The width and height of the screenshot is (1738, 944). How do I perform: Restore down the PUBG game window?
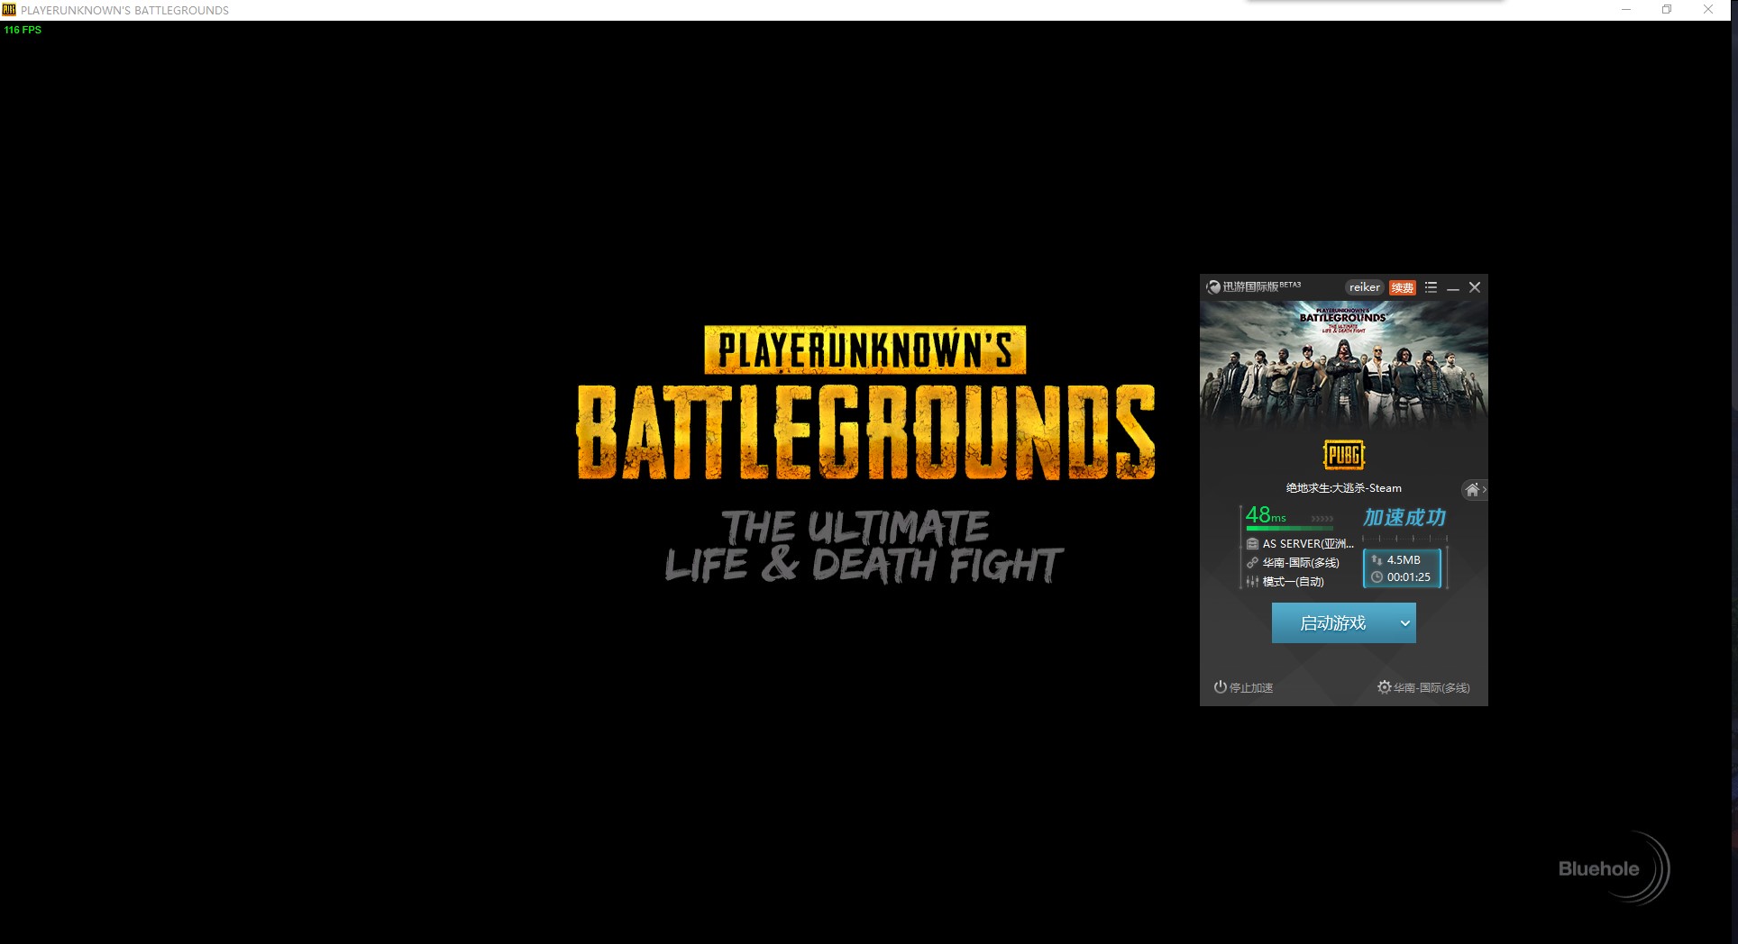click(x=1667, y=10)
